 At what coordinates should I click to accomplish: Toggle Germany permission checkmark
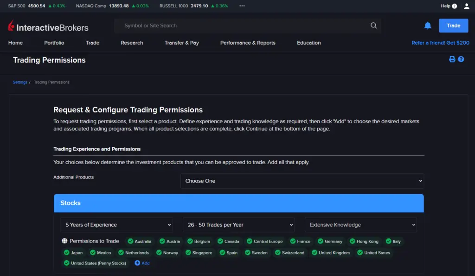pos(320,241)
